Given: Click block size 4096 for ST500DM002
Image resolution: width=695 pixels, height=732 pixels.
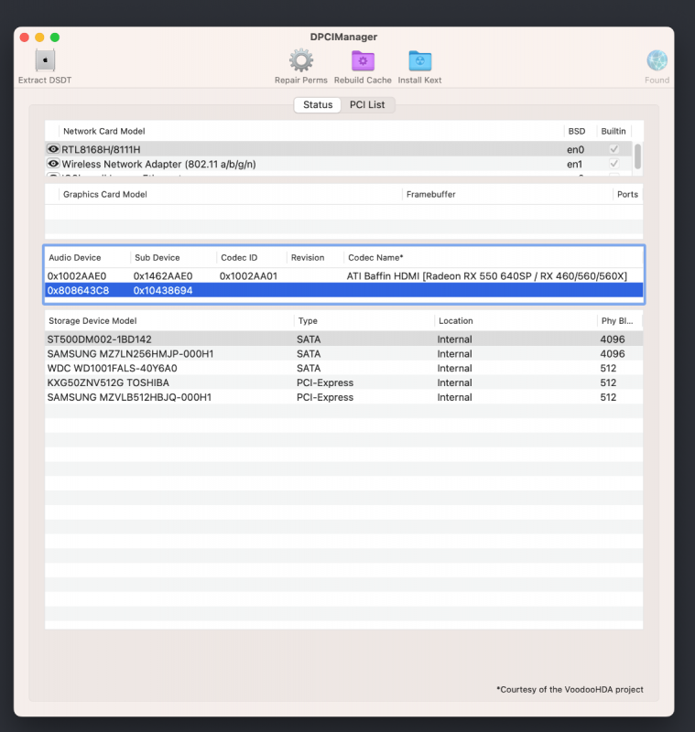Looking at the screenshot, I should 612,339.
